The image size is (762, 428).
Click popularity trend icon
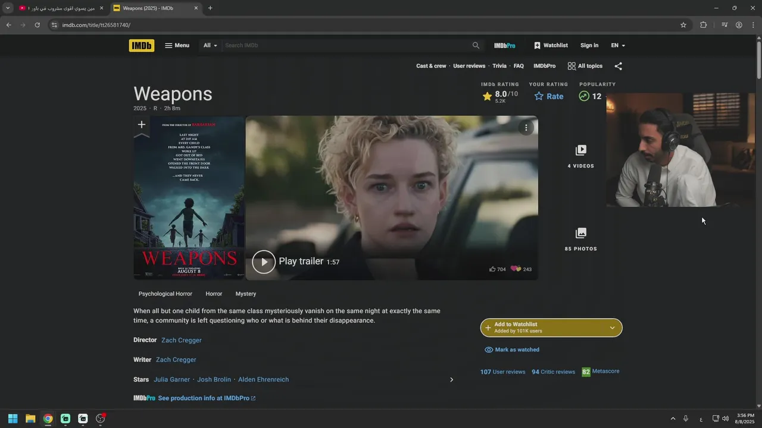tap(584, 96)
